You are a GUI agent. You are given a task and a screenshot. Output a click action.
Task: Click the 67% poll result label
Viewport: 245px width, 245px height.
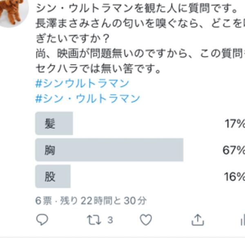coord(234,150)
